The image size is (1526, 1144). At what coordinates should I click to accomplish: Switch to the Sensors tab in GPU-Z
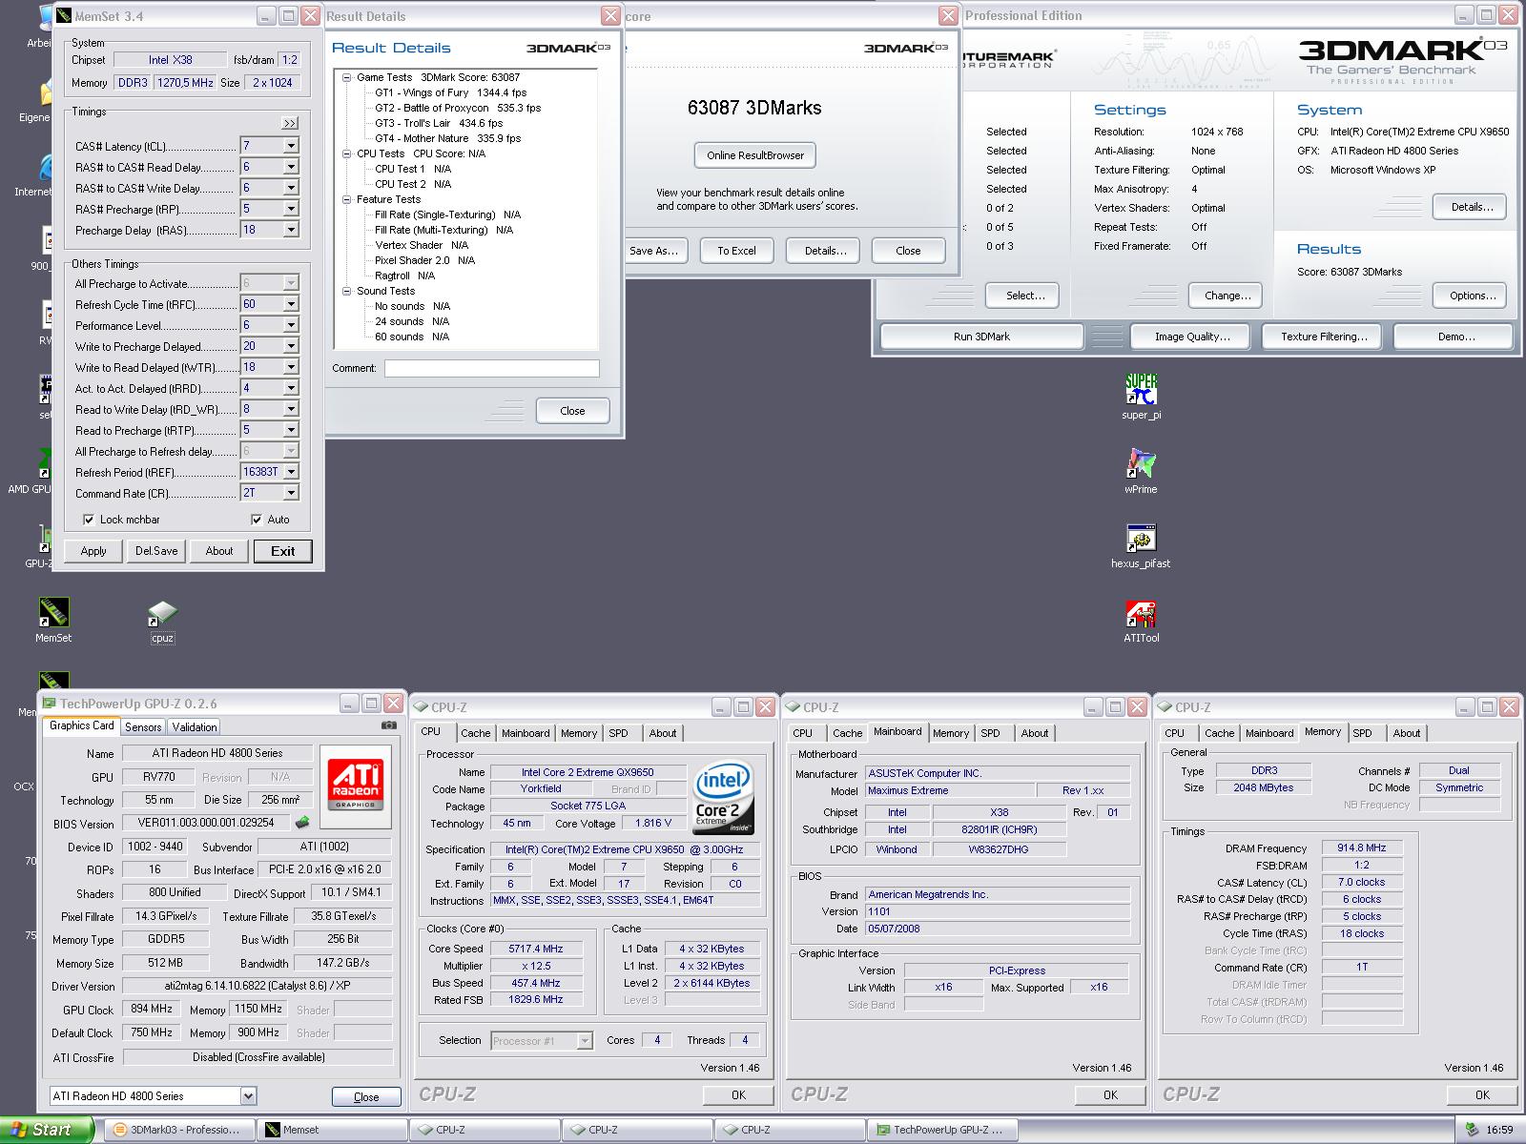tap(143, 726)
